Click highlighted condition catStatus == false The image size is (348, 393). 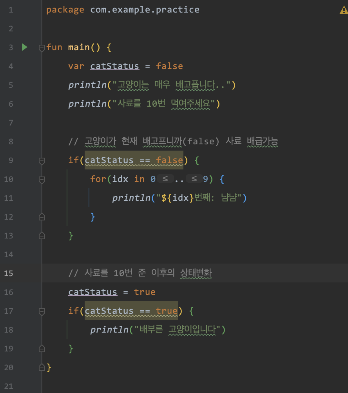(134, 160)
